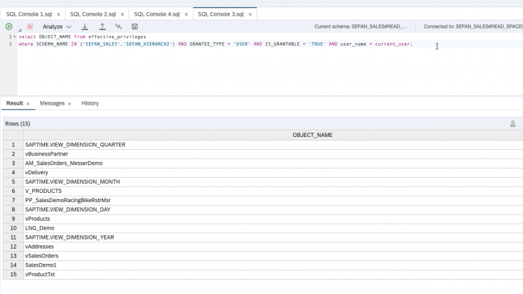523x294 pixels.
Task: Select the SAP.TIME.VIEW_DIMENSION_MONTH cell
Action: pyautogui.click(x=273, y=181)
